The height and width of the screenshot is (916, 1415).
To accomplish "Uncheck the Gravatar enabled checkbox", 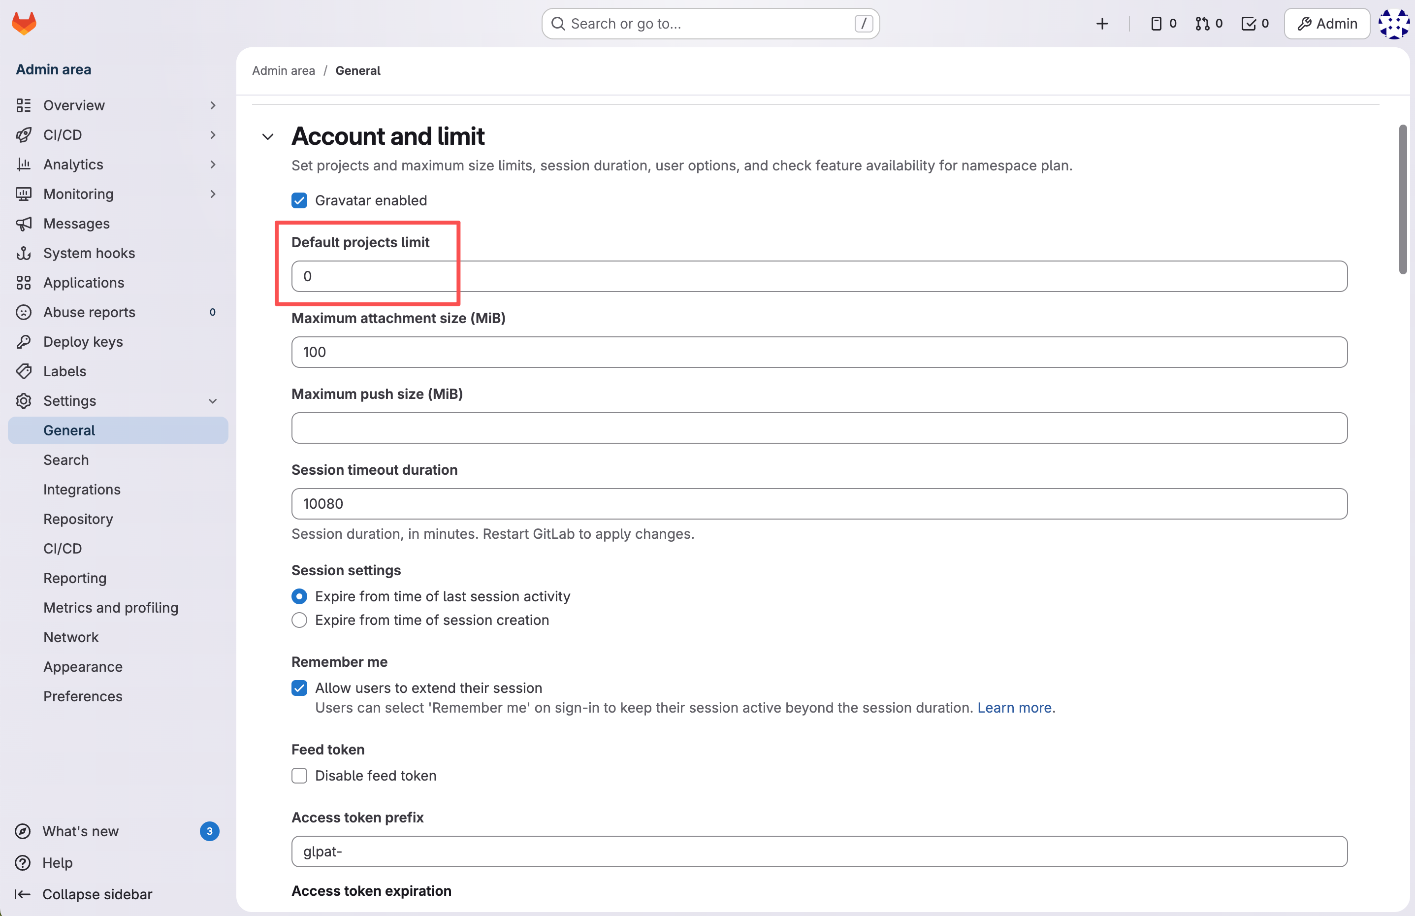I will coord(299,200).
